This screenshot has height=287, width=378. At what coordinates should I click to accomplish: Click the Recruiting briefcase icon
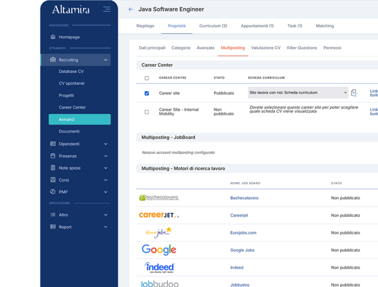pos(53,60)
